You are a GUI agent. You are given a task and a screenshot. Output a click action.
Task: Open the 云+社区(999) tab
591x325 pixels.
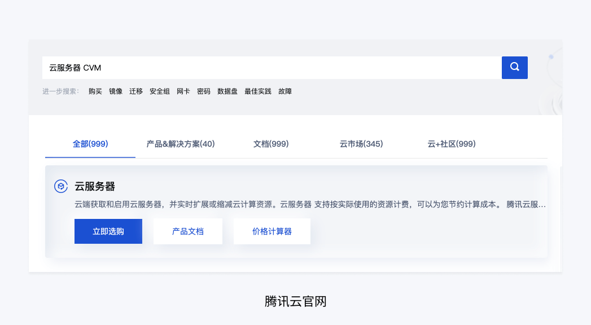pos(452,144)
